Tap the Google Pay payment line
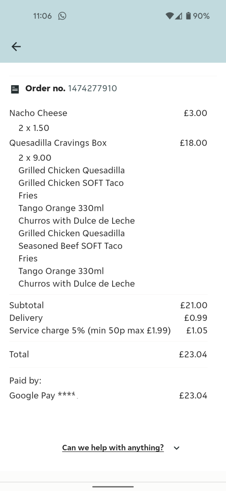Viewport: 226px width, 491px height. click(x=108, y=396)
